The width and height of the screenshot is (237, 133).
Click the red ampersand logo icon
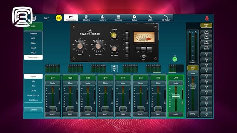(x=207, y=18)
